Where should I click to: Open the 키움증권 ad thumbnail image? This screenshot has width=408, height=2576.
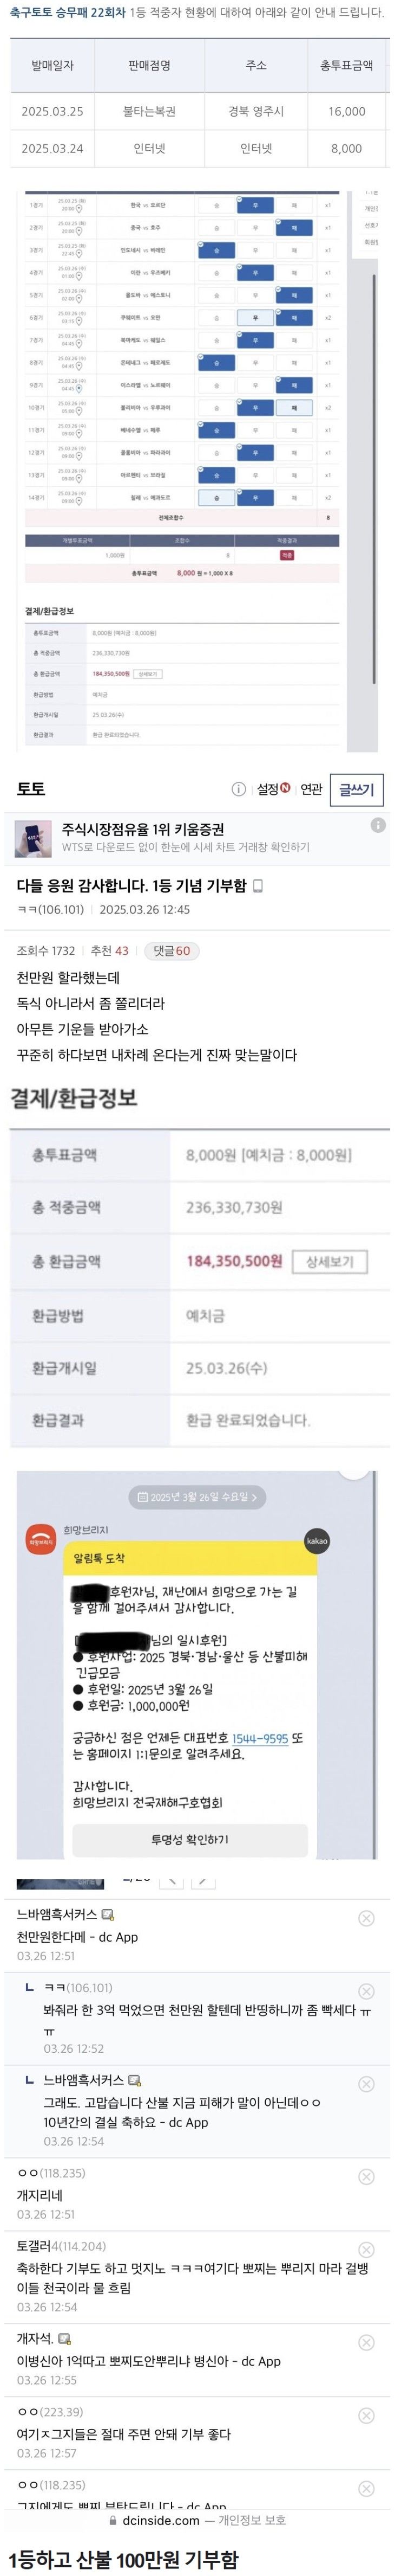tap(33, 838)
